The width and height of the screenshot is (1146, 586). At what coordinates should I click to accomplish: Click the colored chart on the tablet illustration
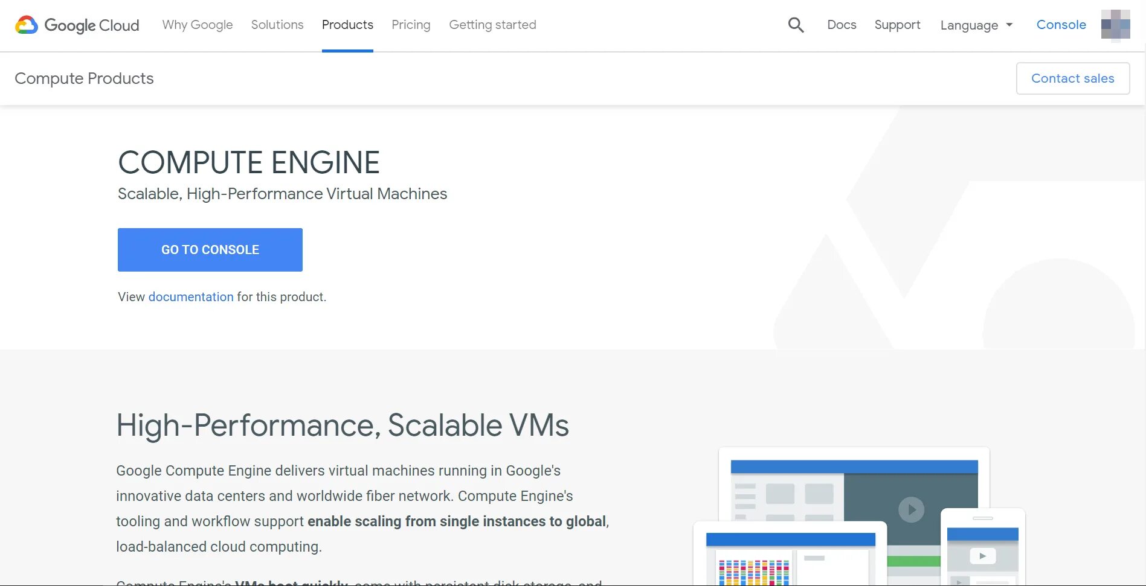click(753, 572)
